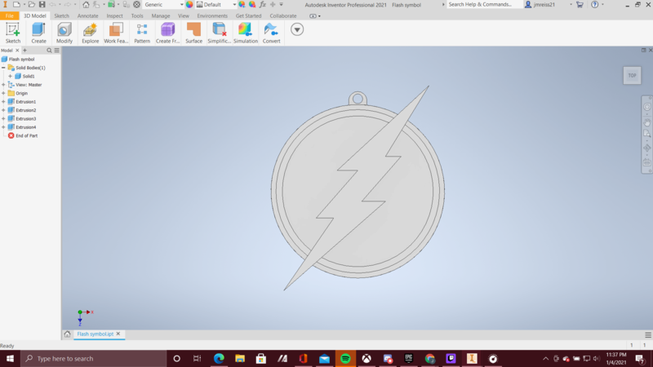Click the round show-panels arrow button

pos(297,29)
